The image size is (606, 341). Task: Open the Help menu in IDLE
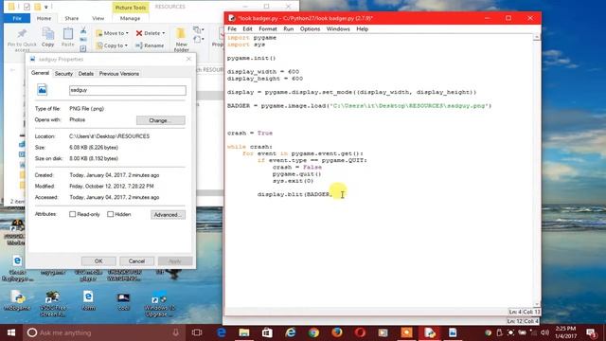(x=362, y=29)
